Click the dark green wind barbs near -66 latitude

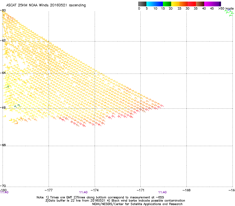pos(17,106)
